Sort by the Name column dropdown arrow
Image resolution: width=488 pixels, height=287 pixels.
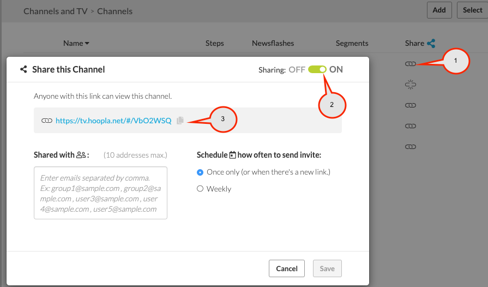(87, 43)
